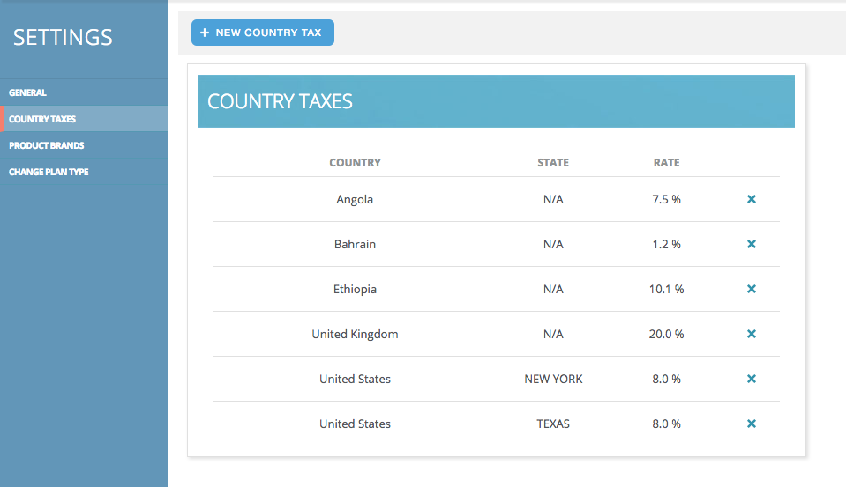
Task: Click the N/A state for United Kingdom
Action: 553,334
